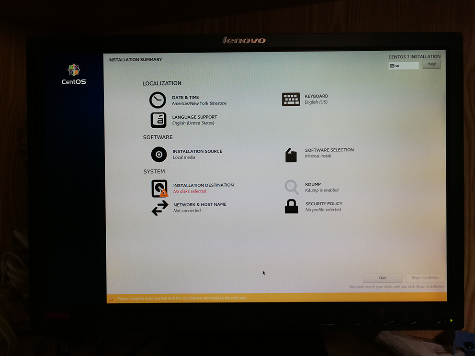Open Installation Destination disk icon with warning
The height and width of the screenshot is (356, 475).
159,189
